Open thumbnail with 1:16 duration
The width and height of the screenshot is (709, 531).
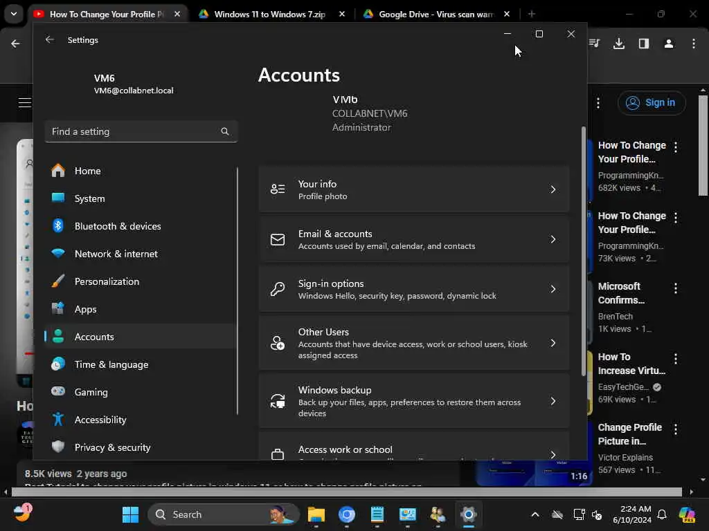534,473
